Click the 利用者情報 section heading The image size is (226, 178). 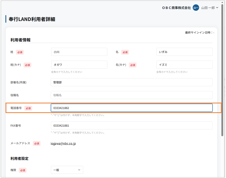tap(20, 40)
